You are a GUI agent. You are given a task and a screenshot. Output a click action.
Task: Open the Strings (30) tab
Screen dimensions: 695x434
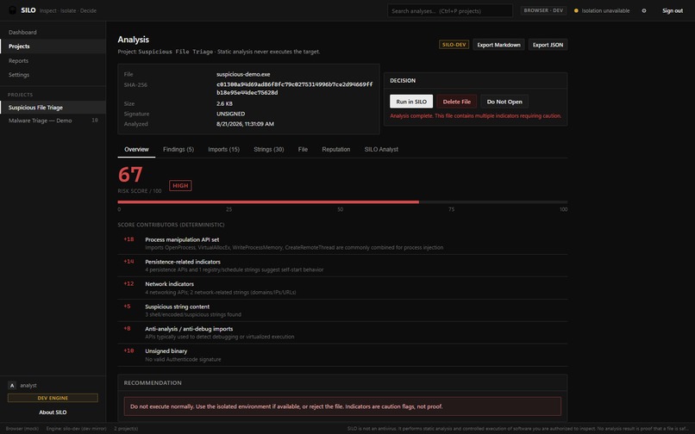269,149
